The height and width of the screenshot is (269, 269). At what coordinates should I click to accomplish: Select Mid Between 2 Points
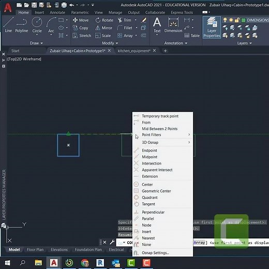point(162,129)
